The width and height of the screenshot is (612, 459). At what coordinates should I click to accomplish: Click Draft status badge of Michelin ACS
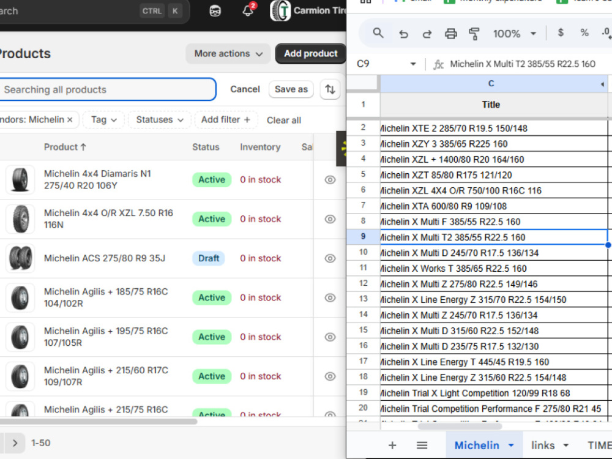[209, 258]
